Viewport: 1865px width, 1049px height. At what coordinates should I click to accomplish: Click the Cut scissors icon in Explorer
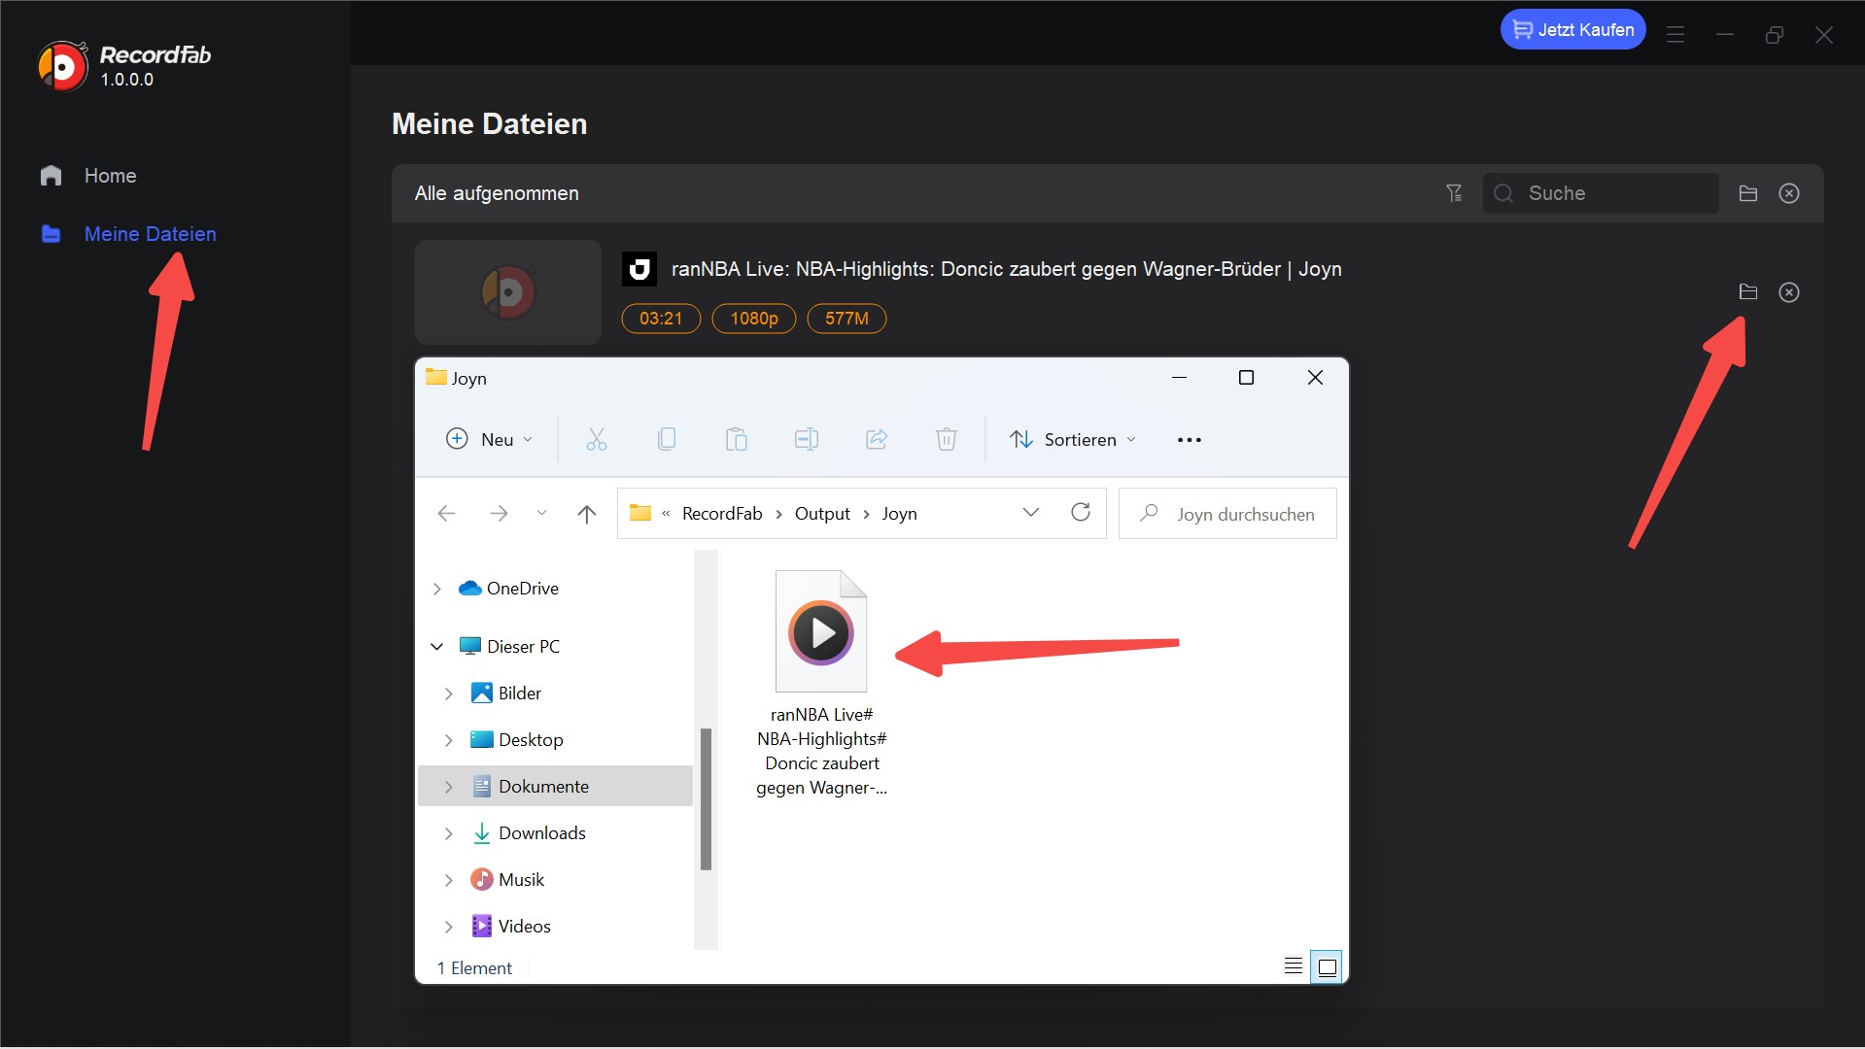[597, 439]
